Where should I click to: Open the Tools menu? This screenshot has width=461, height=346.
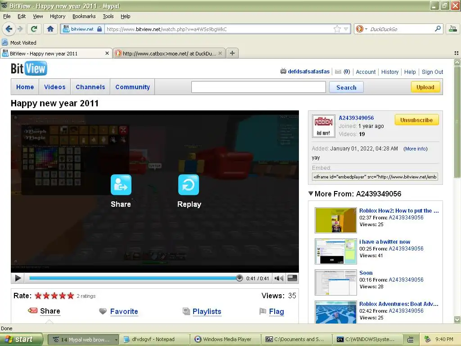[108, 16]
